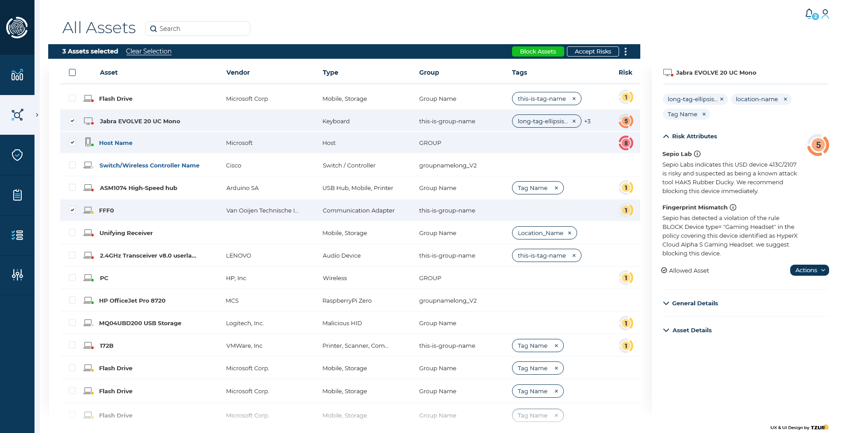The height and width of the screenshot is (433, 849).
Task: Open the Actions dropdown
Action: (809, 270)
